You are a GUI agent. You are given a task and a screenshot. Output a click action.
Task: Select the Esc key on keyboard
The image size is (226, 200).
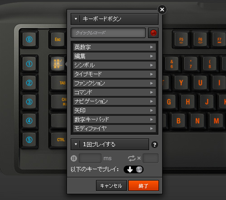pyautogui.click(x=58, y=39)
